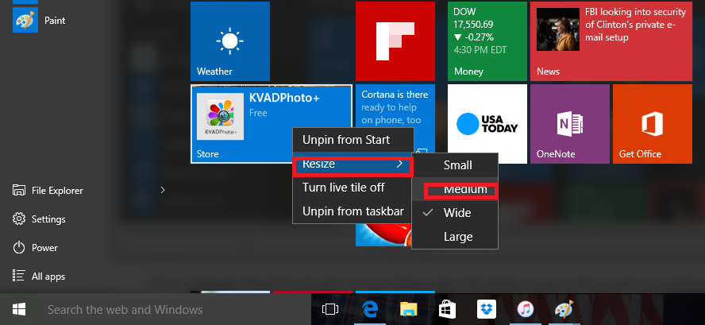The image size is (705, 325).
Task: Open File Explorer from taskbar
Action: tap(409, 310)
